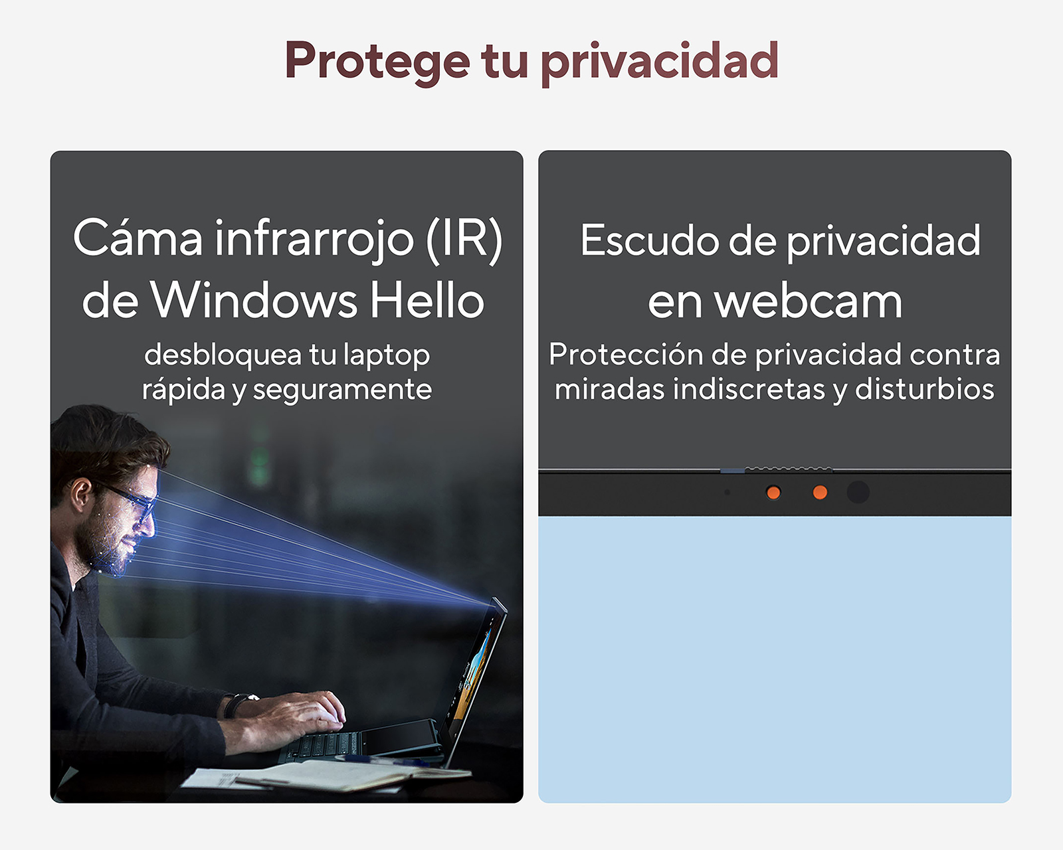1063x850 pixels.
Task: Click the "miradas indiscretas y disturbios" text
Action: tap(775, 389)
